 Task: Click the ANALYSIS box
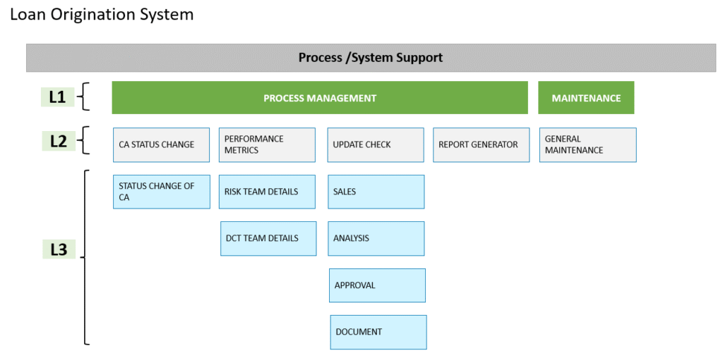click(x=376, y=238)
